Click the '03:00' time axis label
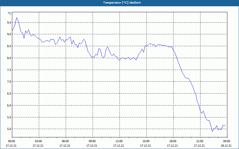Screen dimensions: 239x149 click(x=39, y=141)
